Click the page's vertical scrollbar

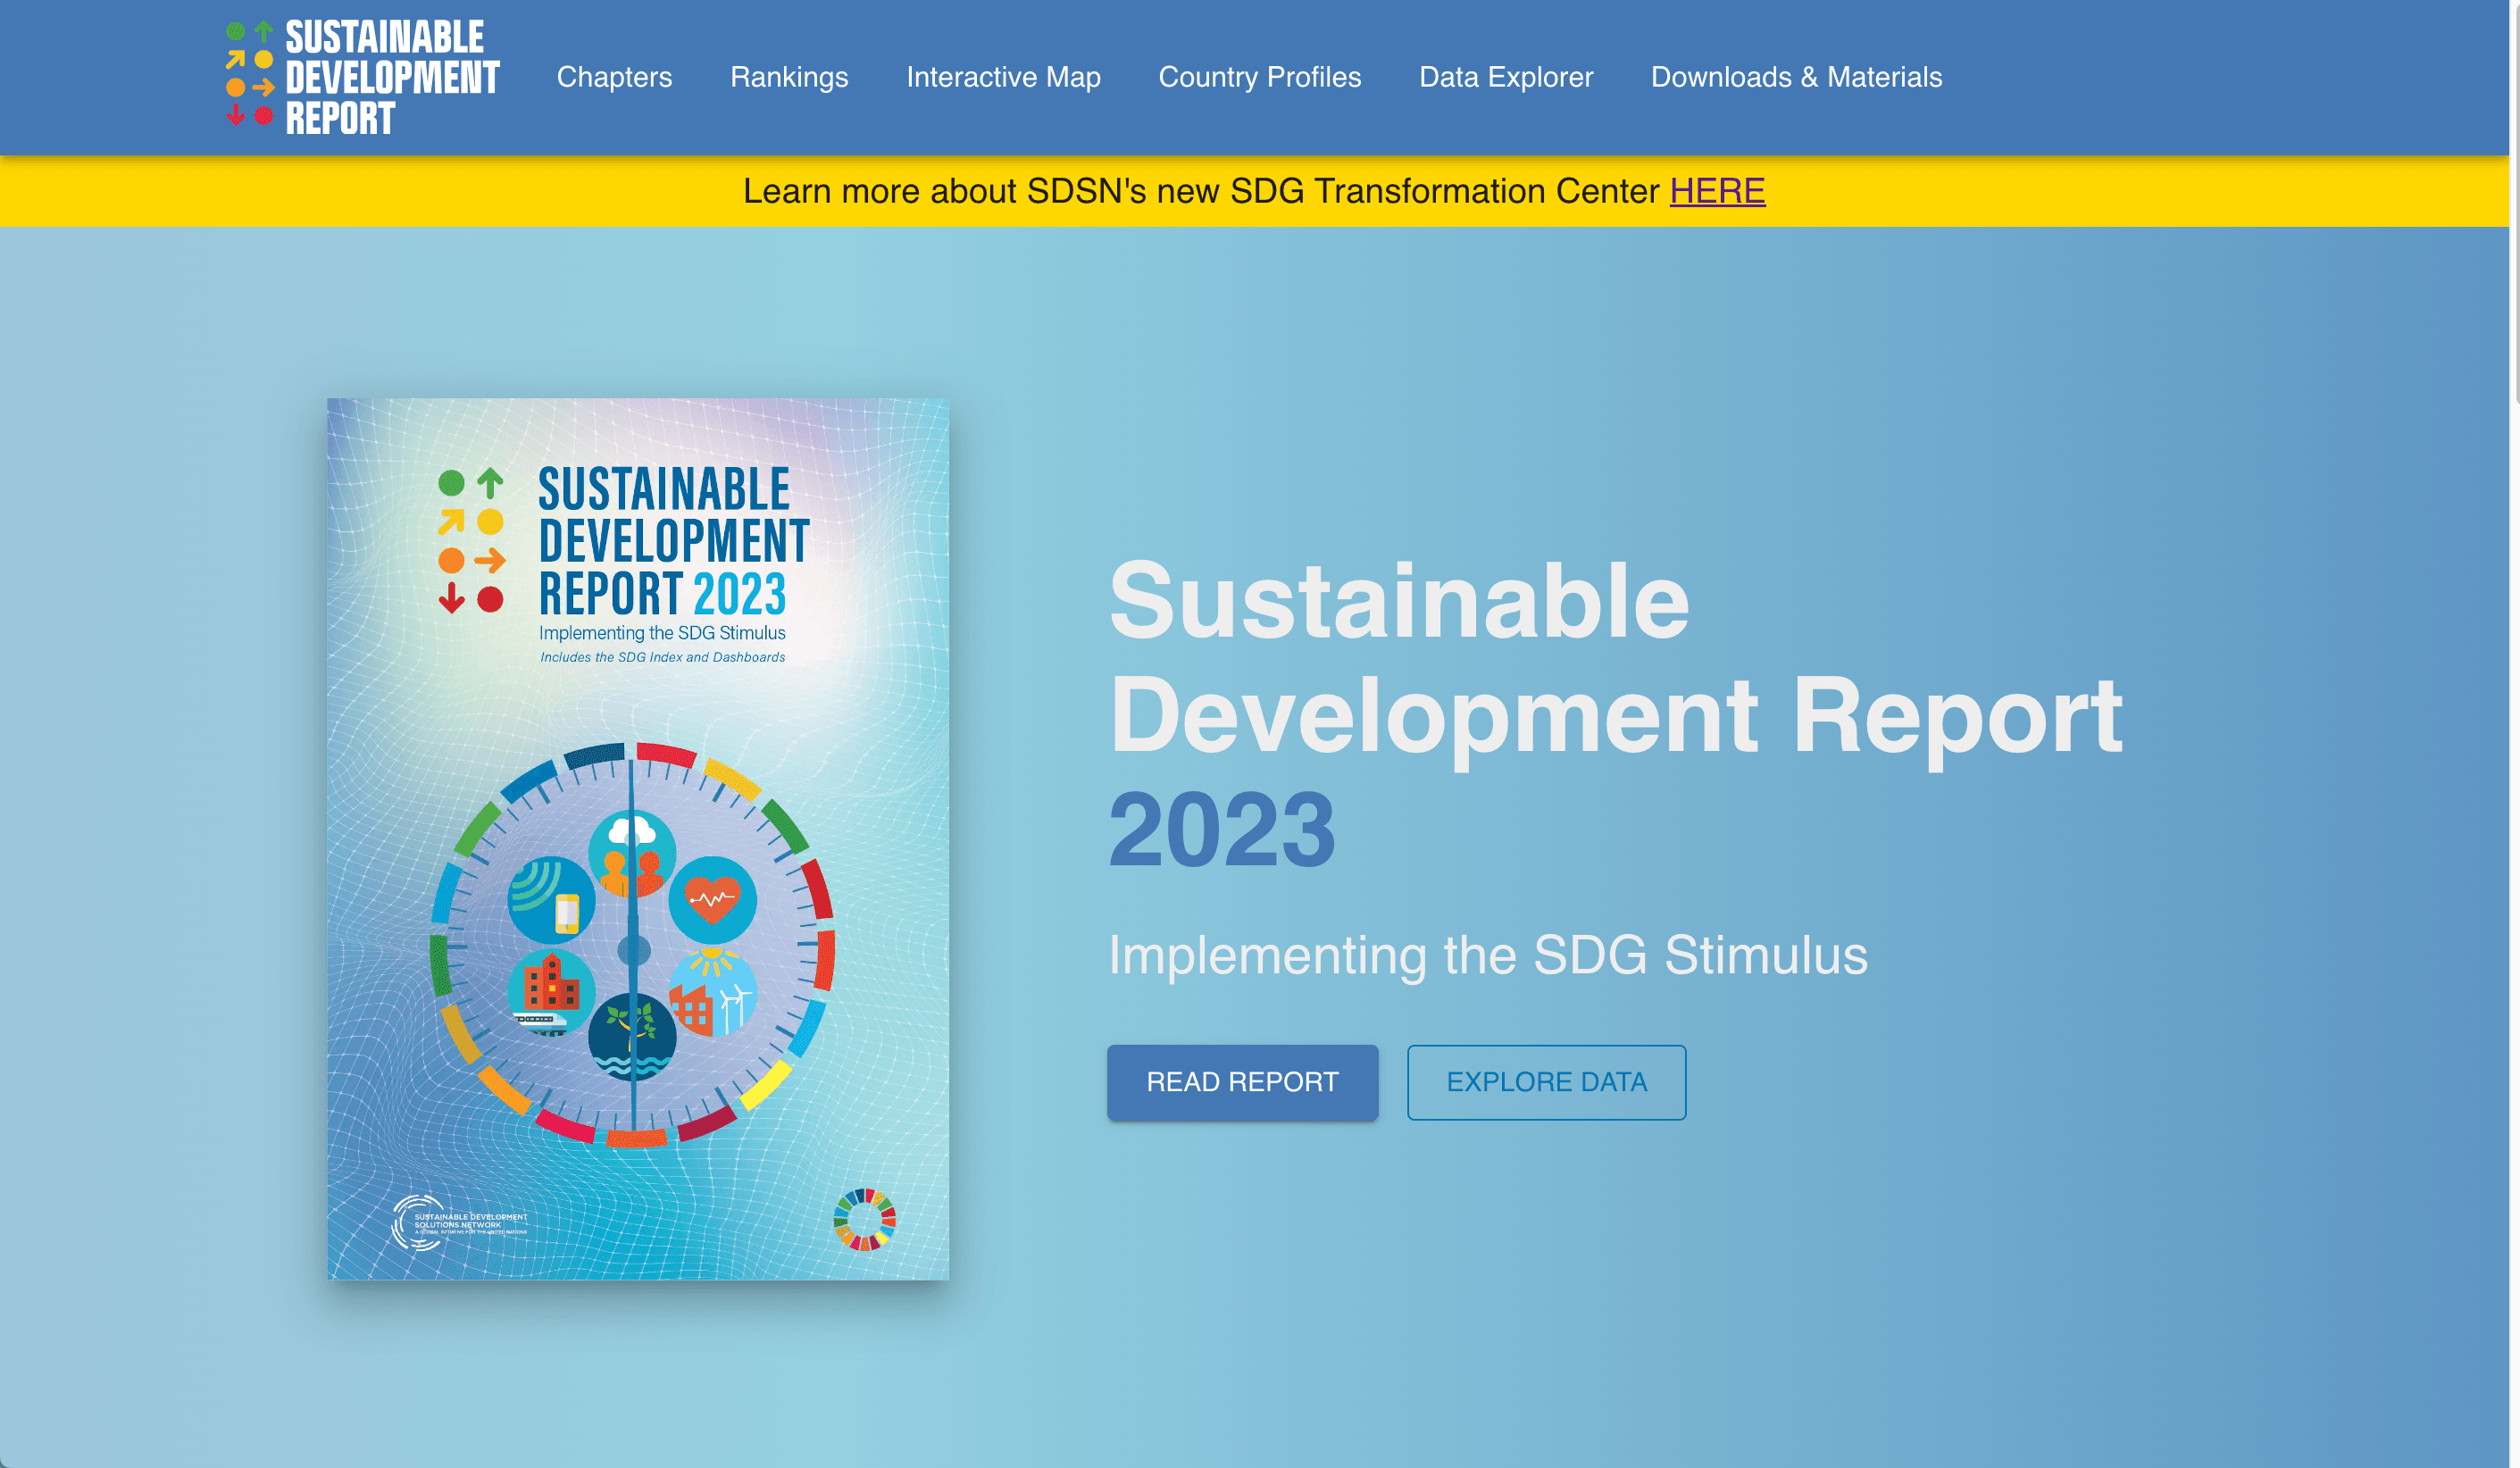coord(2514,200)
